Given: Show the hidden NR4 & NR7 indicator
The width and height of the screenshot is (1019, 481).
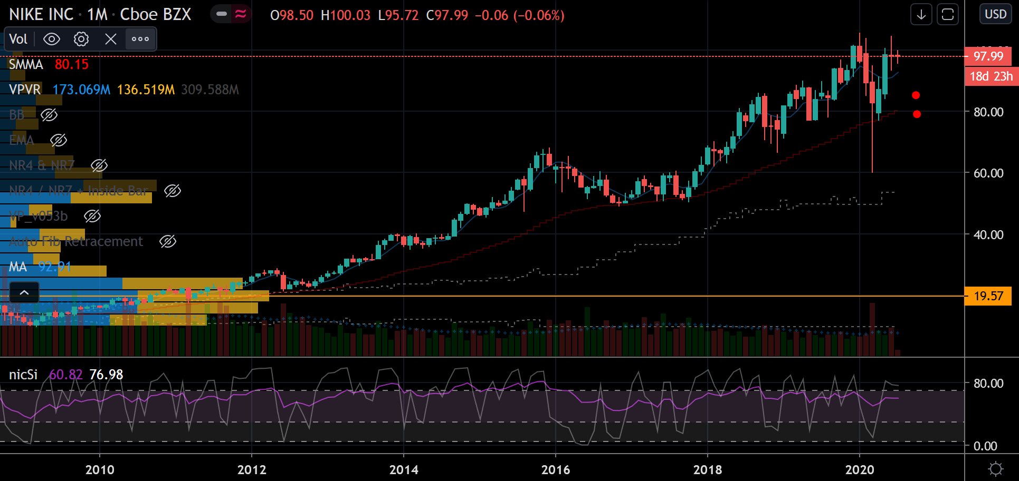Looking at the screenshot, I should (99, 165).
